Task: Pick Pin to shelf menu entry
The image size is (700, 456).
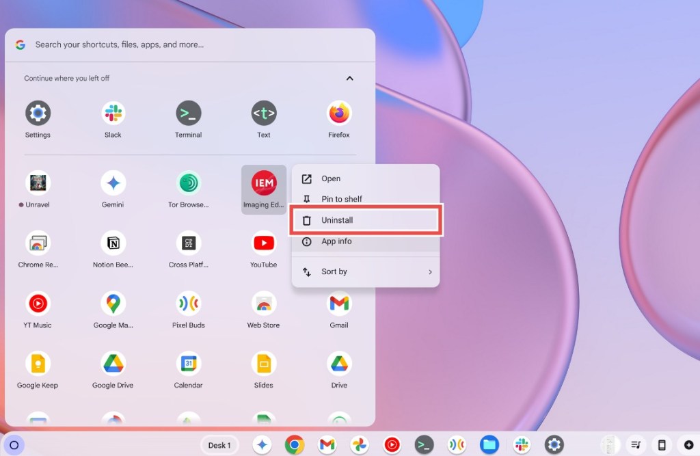Action: 366,199
